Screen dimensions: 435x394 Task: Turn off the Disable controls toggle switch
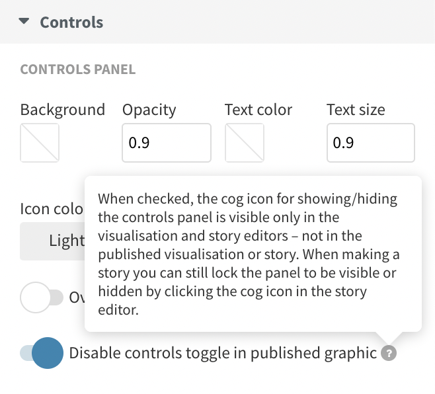(x=42, y=353)
